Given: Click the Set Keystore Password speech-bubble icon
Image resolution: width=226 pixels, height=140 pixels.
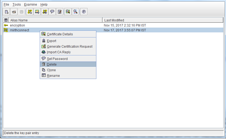Looking at the screenshot, I should point(52,12).
